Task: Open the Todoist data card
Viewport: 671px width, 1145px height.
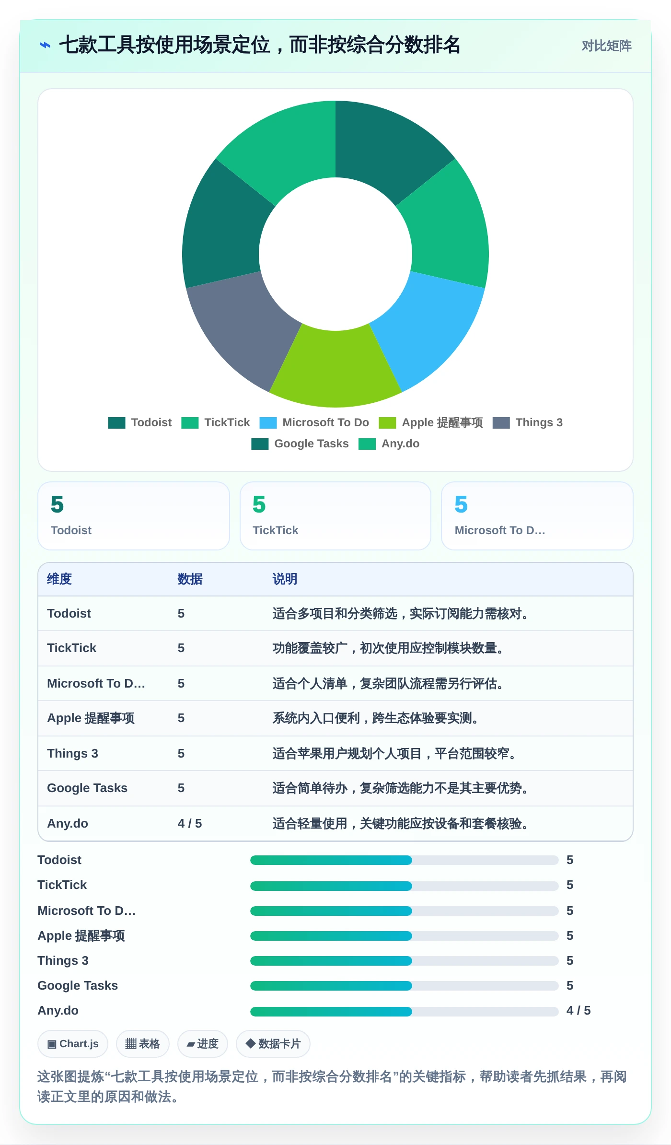Action: (x=134, y=516)
